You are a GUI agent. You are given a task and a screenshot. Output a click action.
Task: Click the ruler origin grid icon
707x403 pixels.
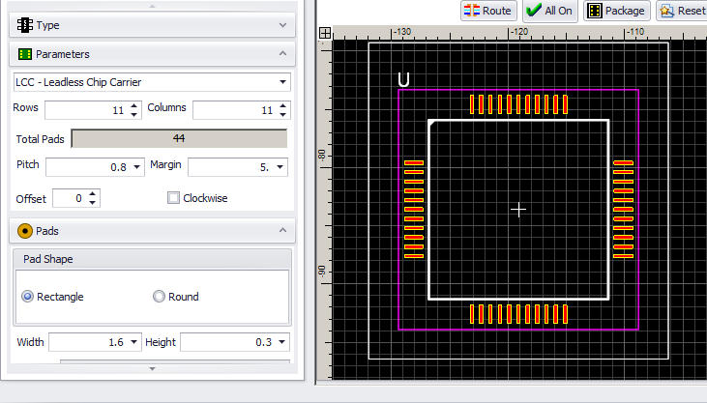click(x=325, y=33)
